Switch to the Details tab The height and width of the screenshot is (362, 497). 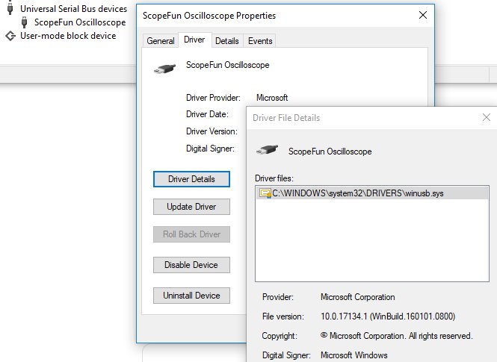point(227,41)
